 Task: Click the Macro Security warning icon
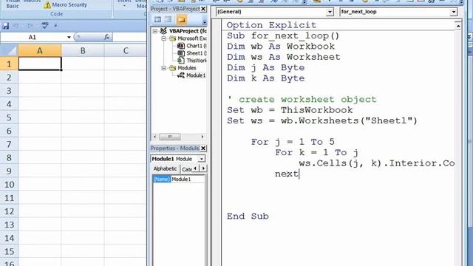[x=47, y=5]
